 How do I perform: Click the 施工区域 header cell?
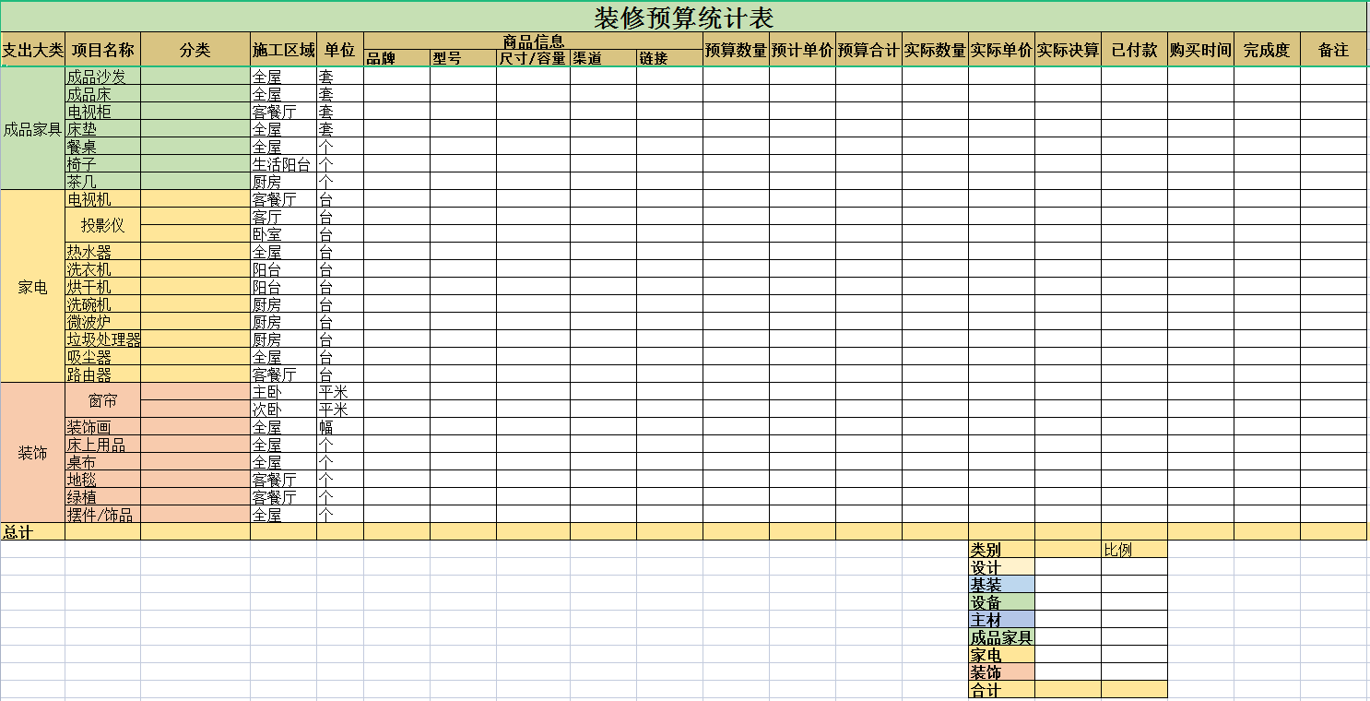284,50
